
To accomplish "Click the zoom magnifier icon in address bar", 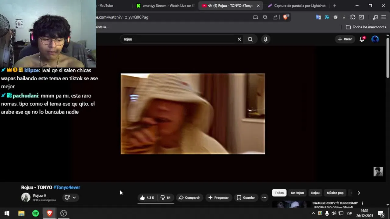I will (265, 17).
